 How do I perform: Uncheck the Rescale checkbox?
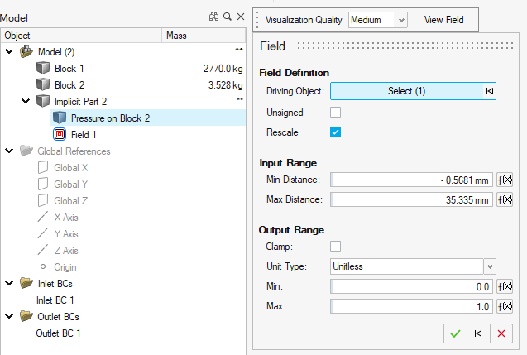[x=336, y=132]
